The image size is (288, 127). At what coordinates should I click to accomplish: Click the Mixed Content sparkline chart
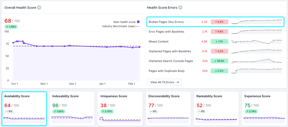256,42
